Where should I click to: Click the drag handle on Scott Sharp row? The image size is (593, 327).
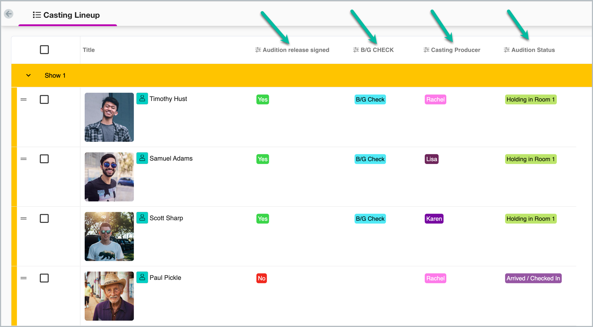[x=24, y=219]
